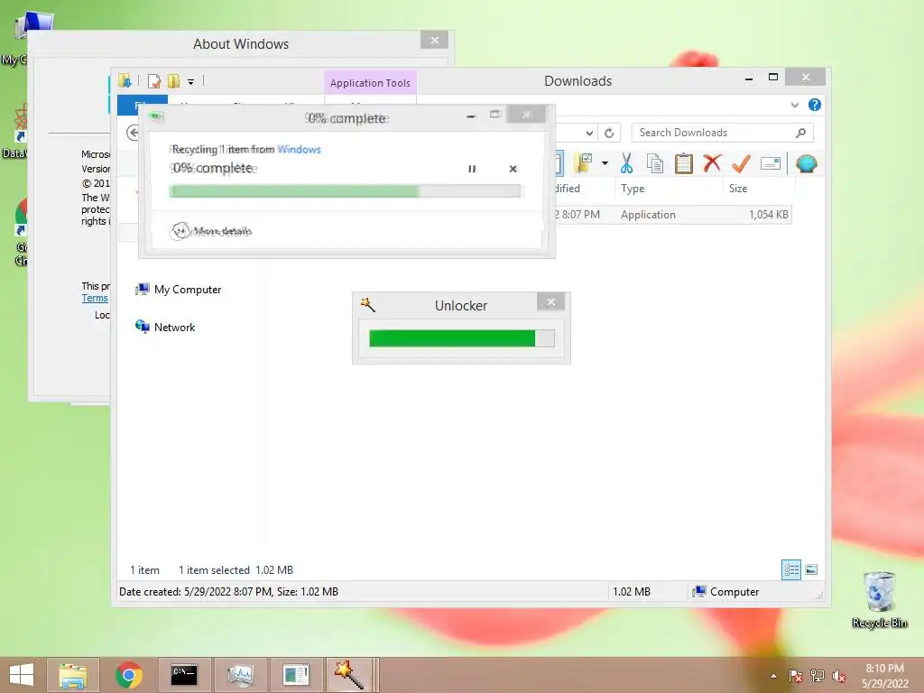Click the Back navigation arrow in Downloads
Screen dimensions: 924x693
pos(133,133)
